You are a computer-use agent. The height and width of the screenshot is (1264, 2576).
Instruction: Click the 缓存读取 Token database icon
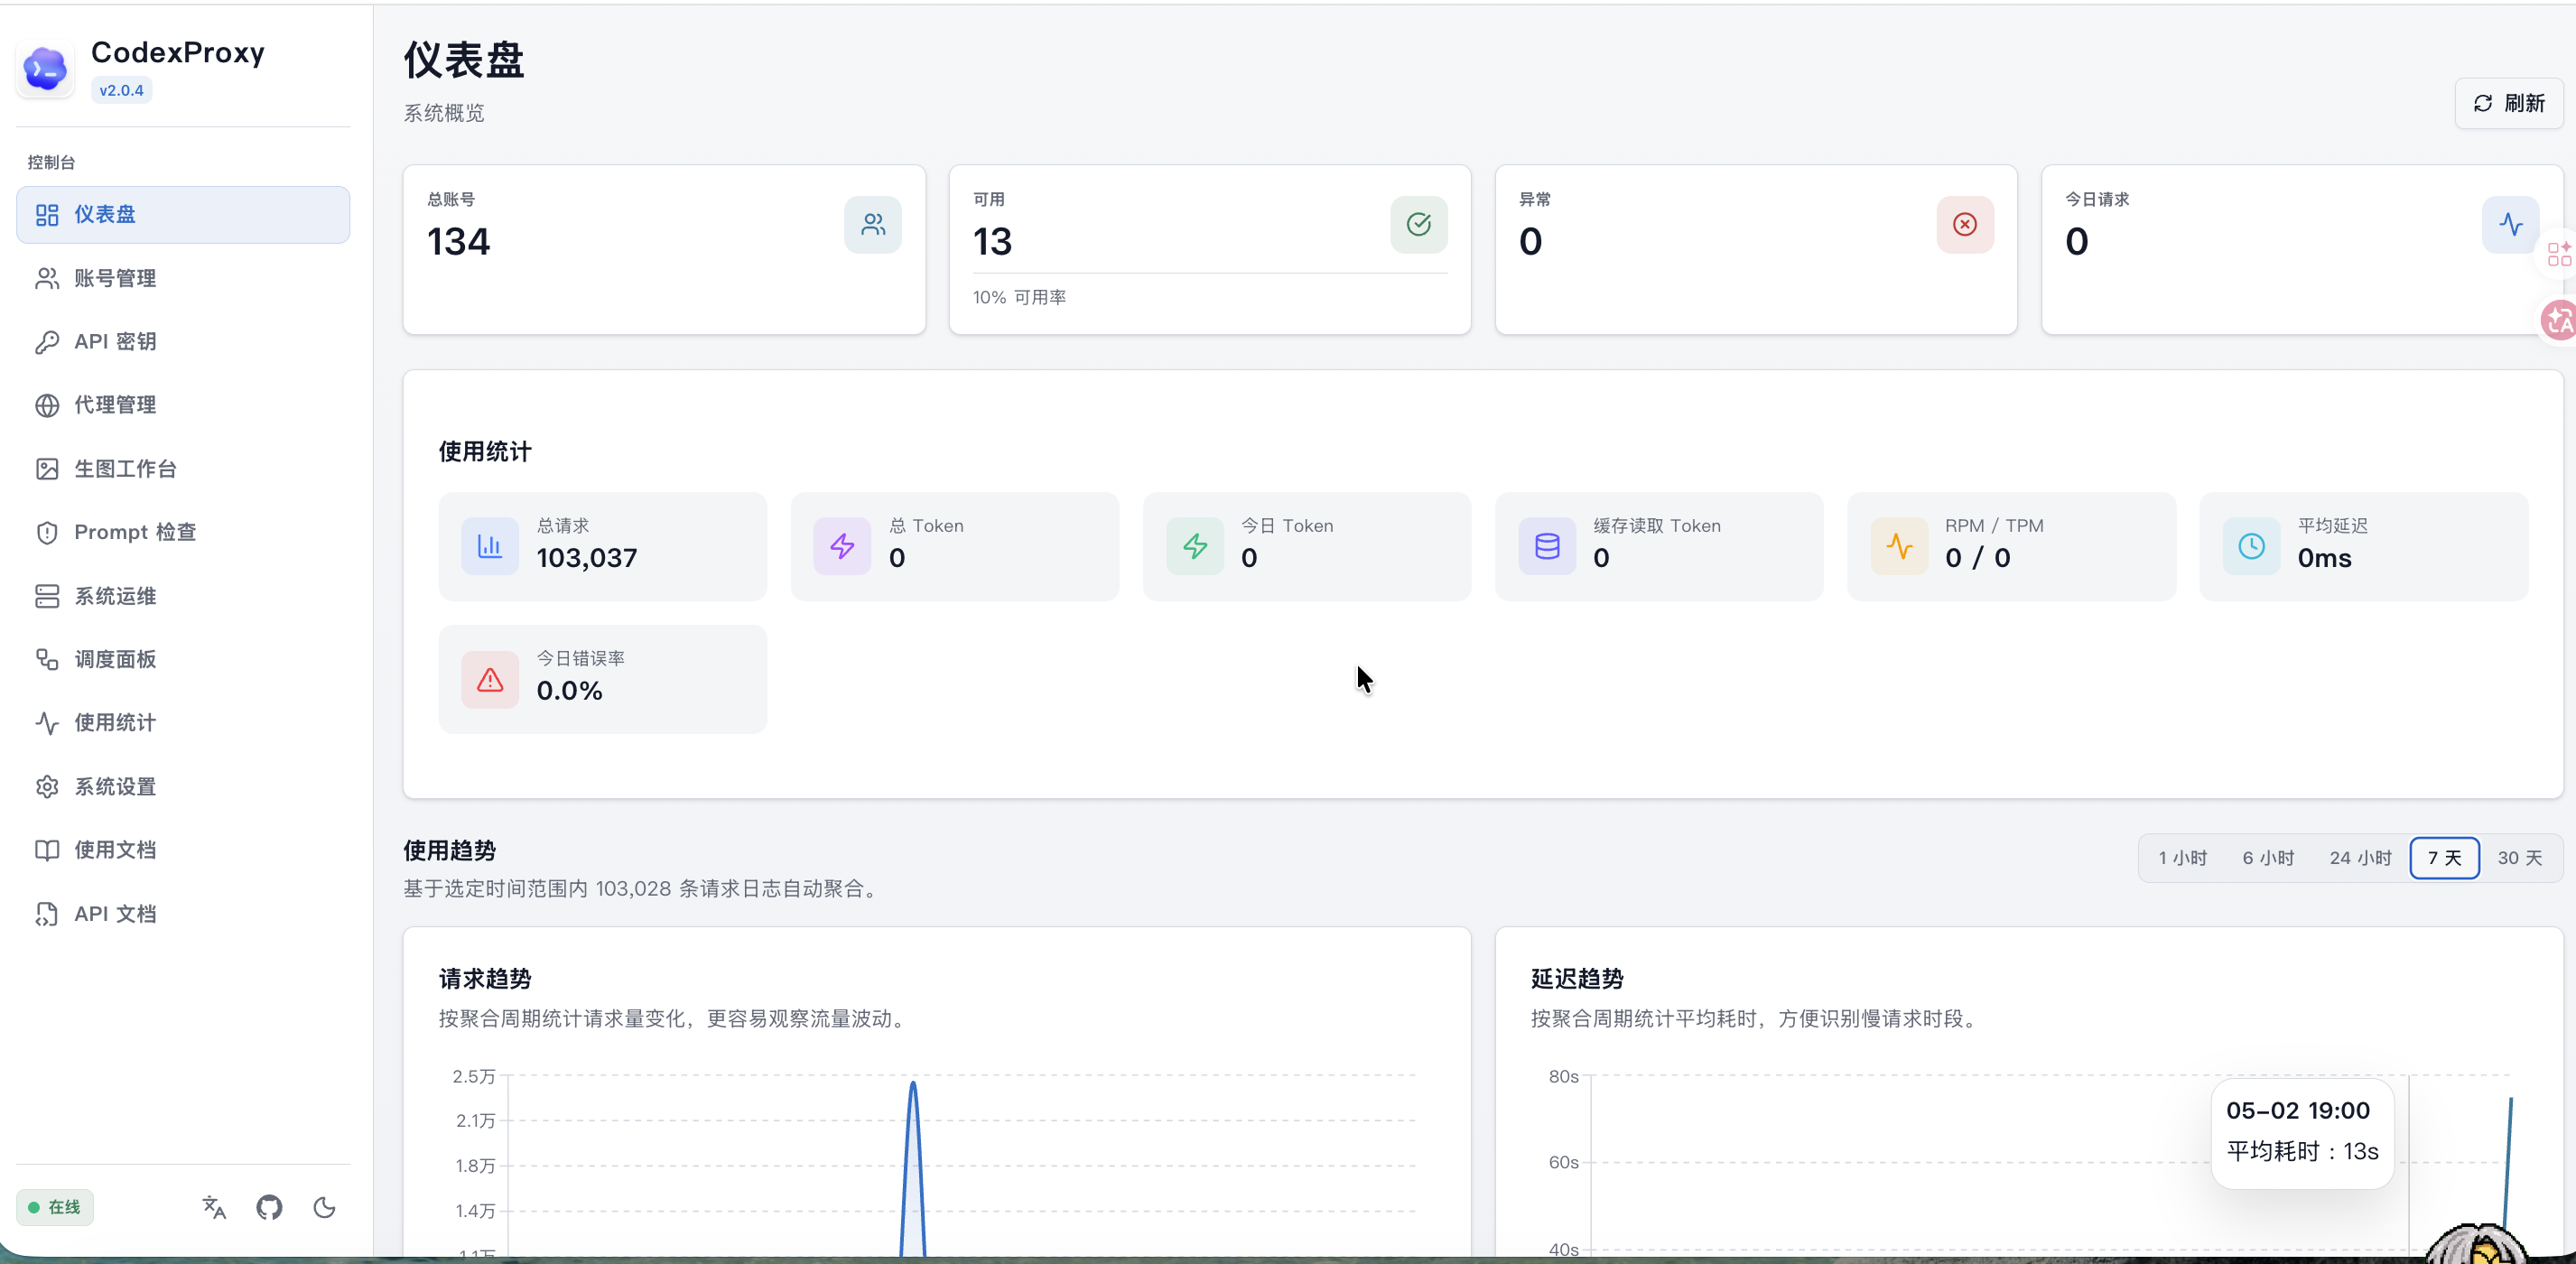(x=1547, y=546)
